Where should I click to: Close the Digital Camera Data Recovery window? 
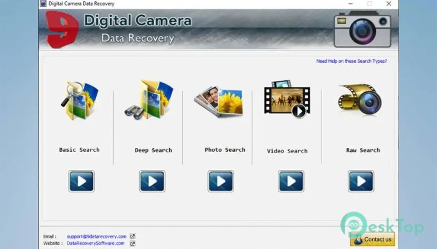tap(388, 4)
